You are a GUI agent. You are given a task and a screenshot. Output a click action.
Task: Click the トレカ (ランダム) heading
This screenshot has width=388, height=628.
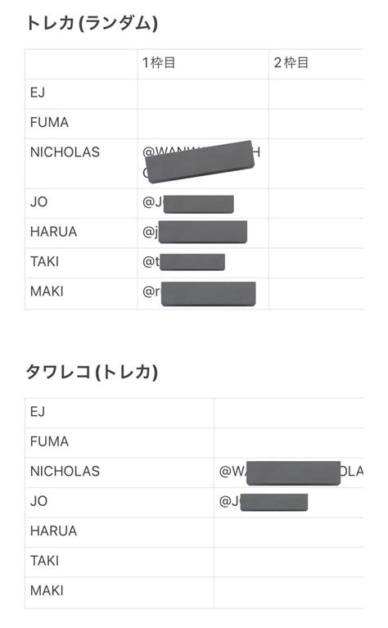pyautogui.click(x=92, y=23)
